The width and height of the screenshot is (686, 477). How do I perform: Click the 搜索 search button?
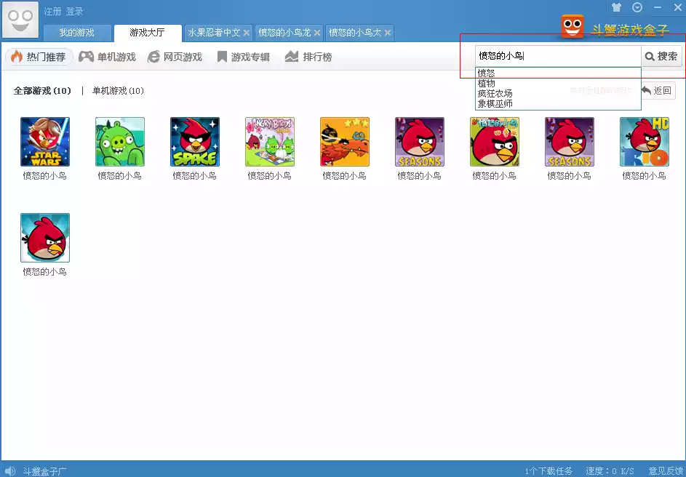click(x=661, y=56)
